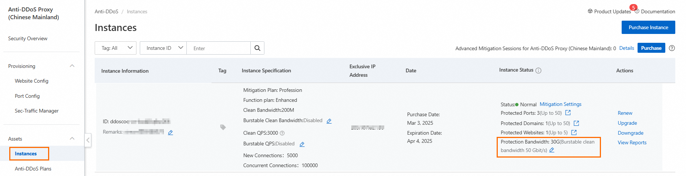Click Instance Status info icon

pos(538,70)
